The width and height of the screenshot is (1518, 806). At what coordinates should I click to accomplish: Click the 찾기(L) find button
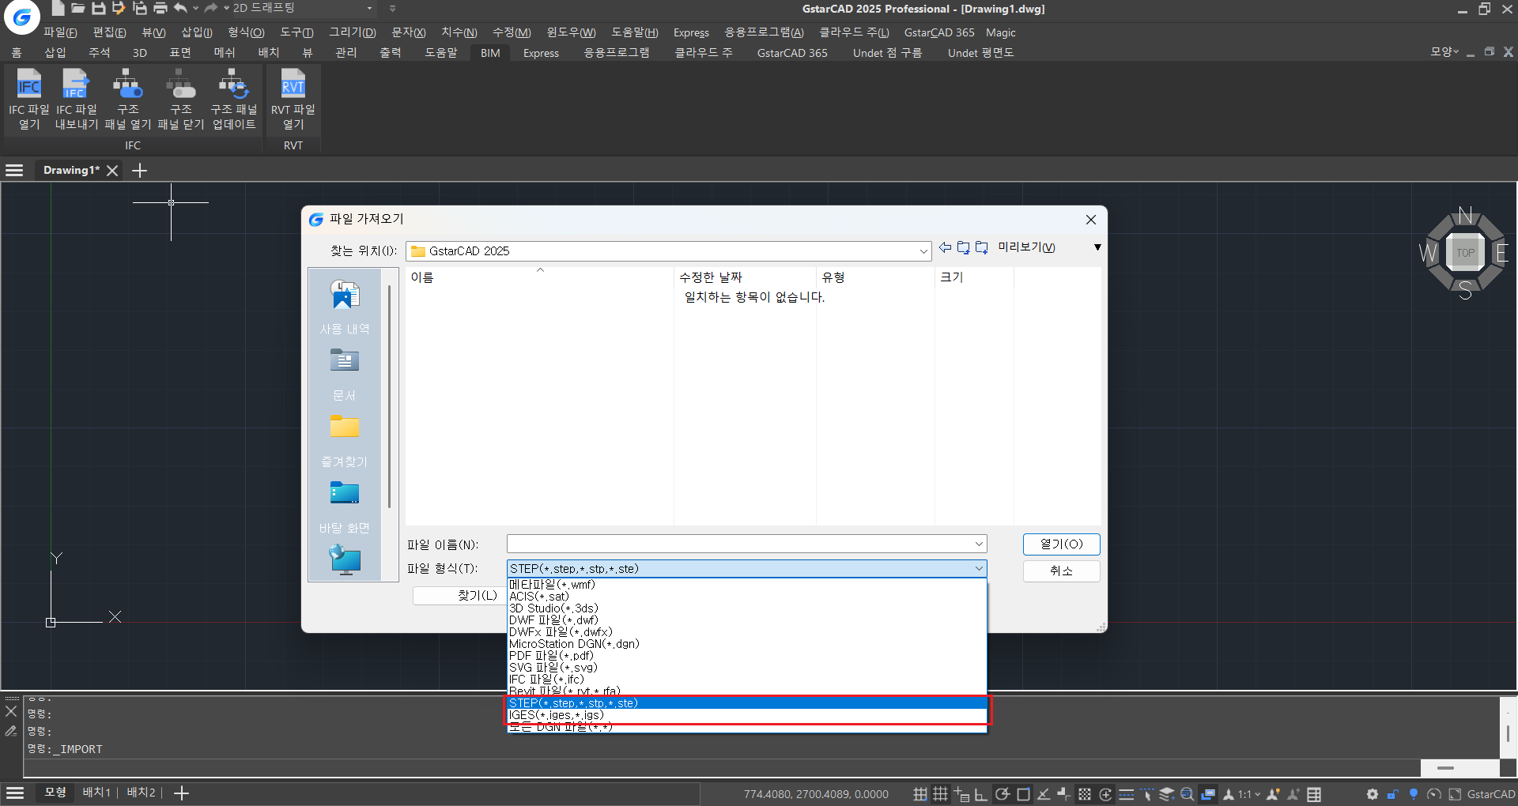click(x=460, y=595)
